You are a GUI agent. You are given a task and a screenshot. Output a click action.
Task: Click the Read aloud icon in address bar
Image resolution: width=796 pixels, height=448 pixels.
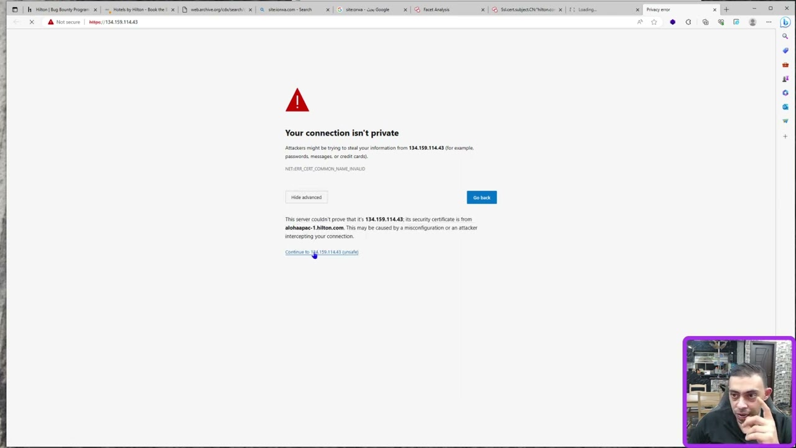(x=640, y=22)
